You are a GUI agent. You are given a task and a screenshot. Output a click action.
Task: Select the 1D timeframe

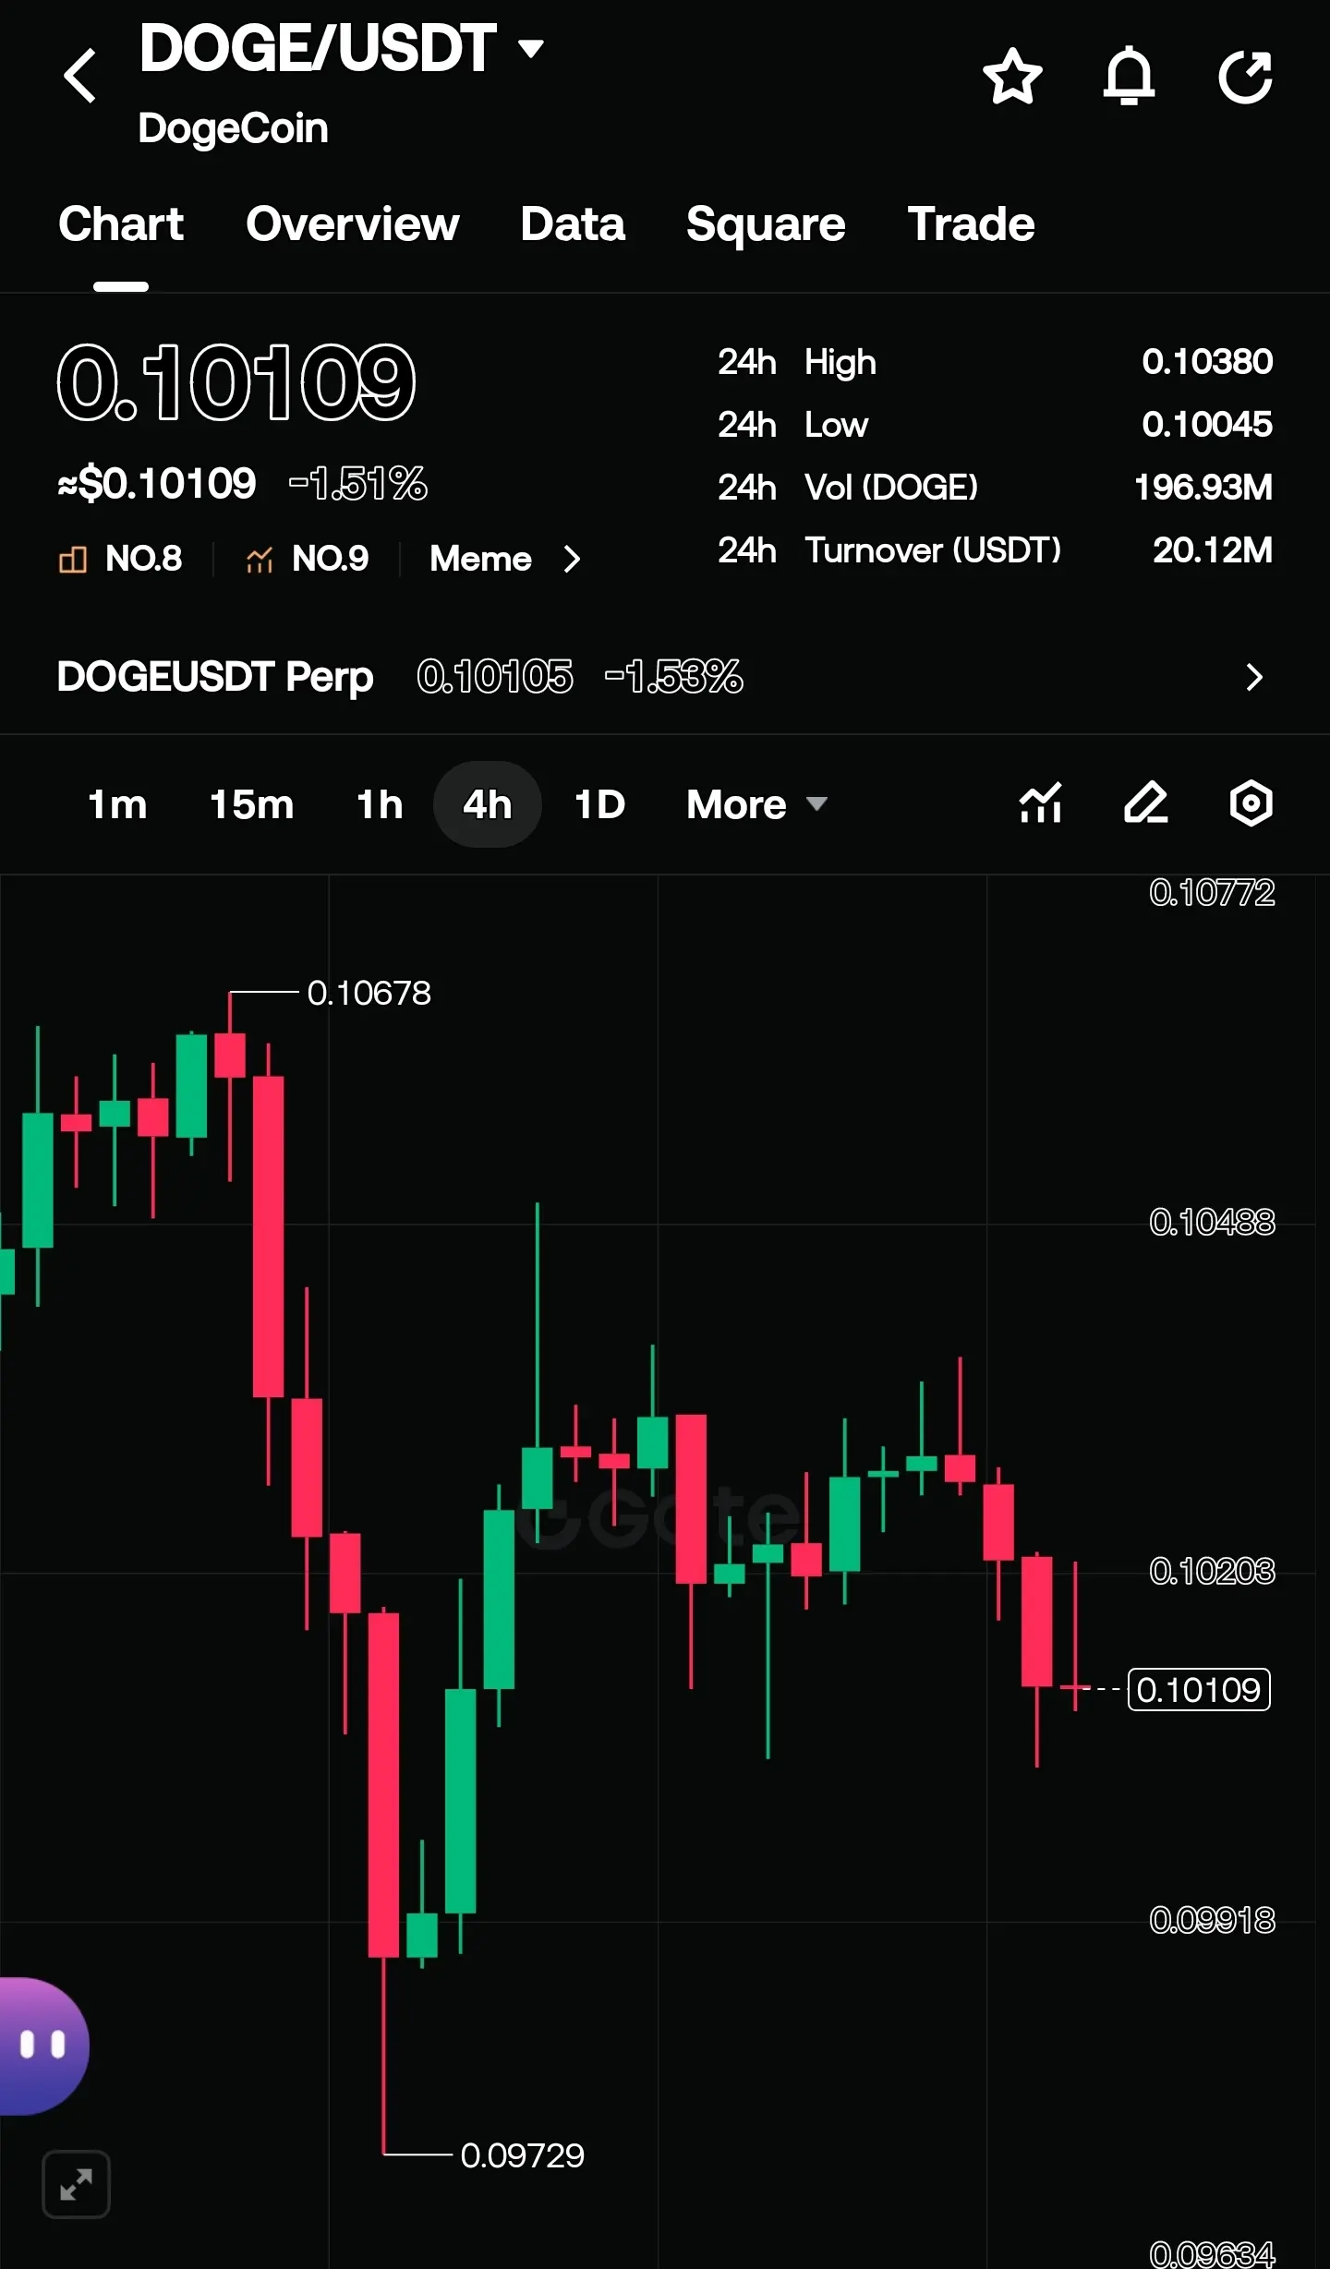[600, 804]
